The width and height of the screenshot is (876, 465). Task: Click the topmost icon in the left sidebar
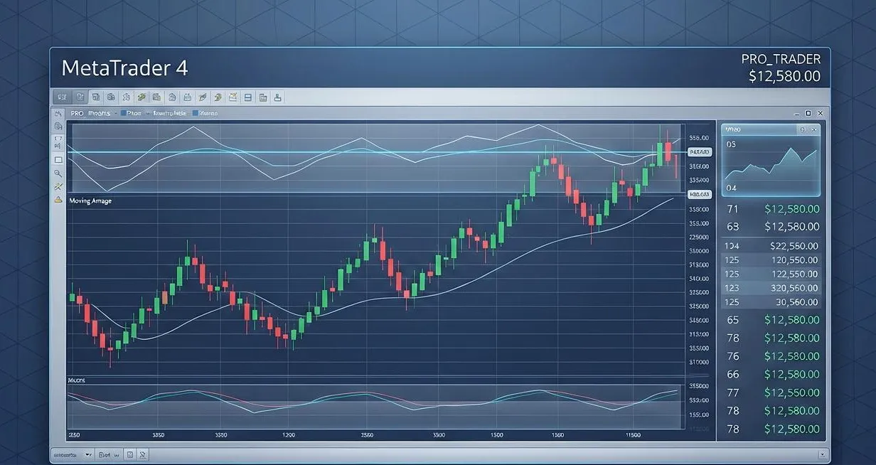point(58,114)
